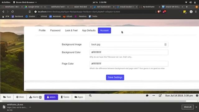Click the network wifi icon in system tray
Screen dimensions: 199x112
click(186, 2)
